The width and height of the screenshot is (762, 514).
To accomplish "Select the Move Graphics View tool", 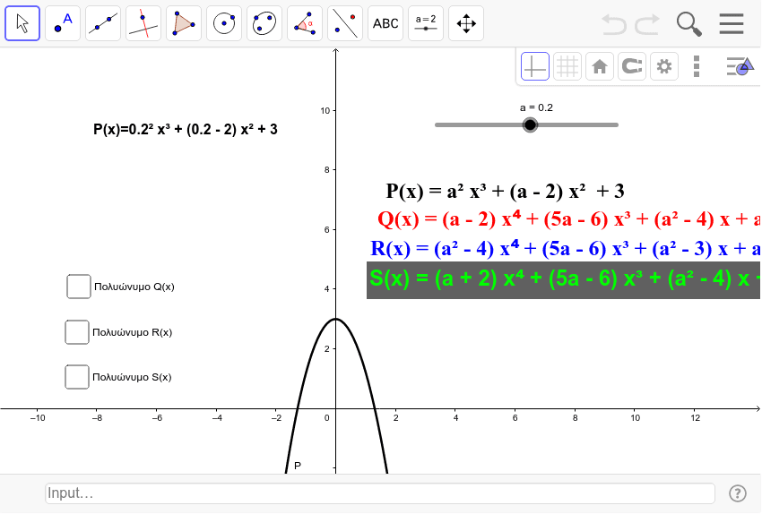I will point(466,23).
